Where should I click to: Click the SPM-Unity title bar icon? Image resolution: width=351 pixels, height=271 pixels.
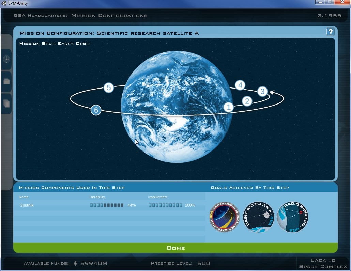4,3
